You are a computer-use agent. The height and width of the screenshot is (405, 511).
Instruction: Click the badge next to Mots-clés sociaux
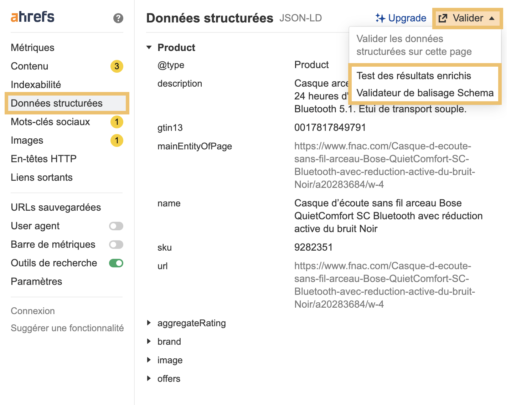coord(116,122)
